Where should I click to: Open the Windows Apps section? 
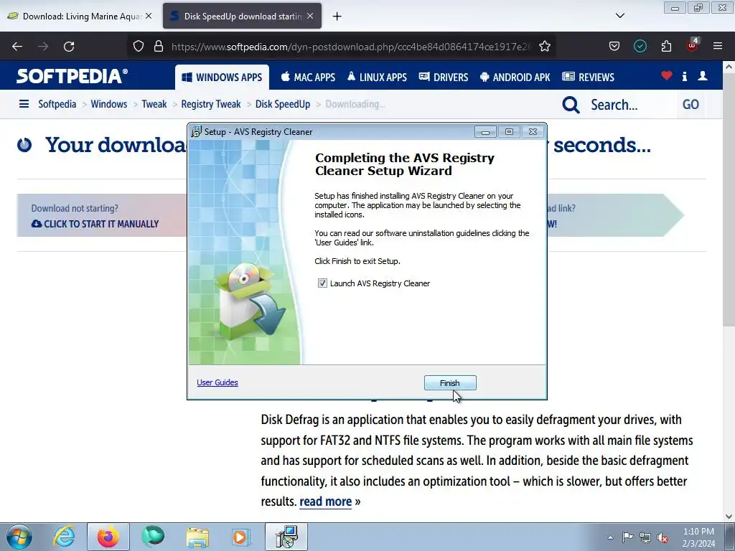pyautogui.click(x=223, y=77)
